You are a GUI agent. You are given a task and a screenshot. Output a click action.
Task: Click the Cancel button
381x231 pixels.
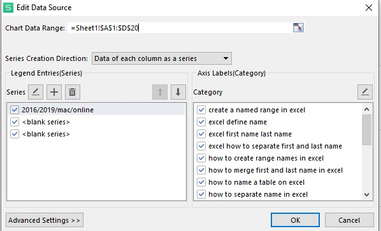click(x=349, y=220)
